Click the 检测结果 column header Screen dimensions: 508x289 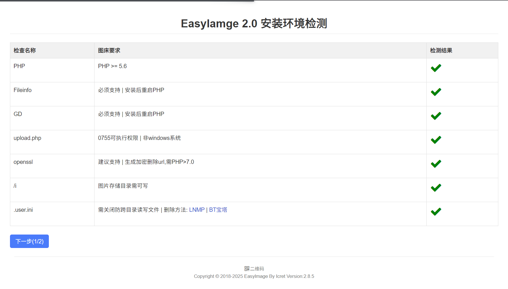(441, 50)
